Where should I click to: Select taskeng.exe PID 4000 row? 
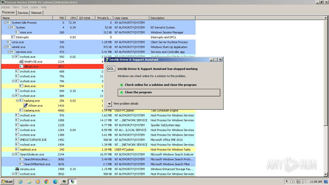98,110
